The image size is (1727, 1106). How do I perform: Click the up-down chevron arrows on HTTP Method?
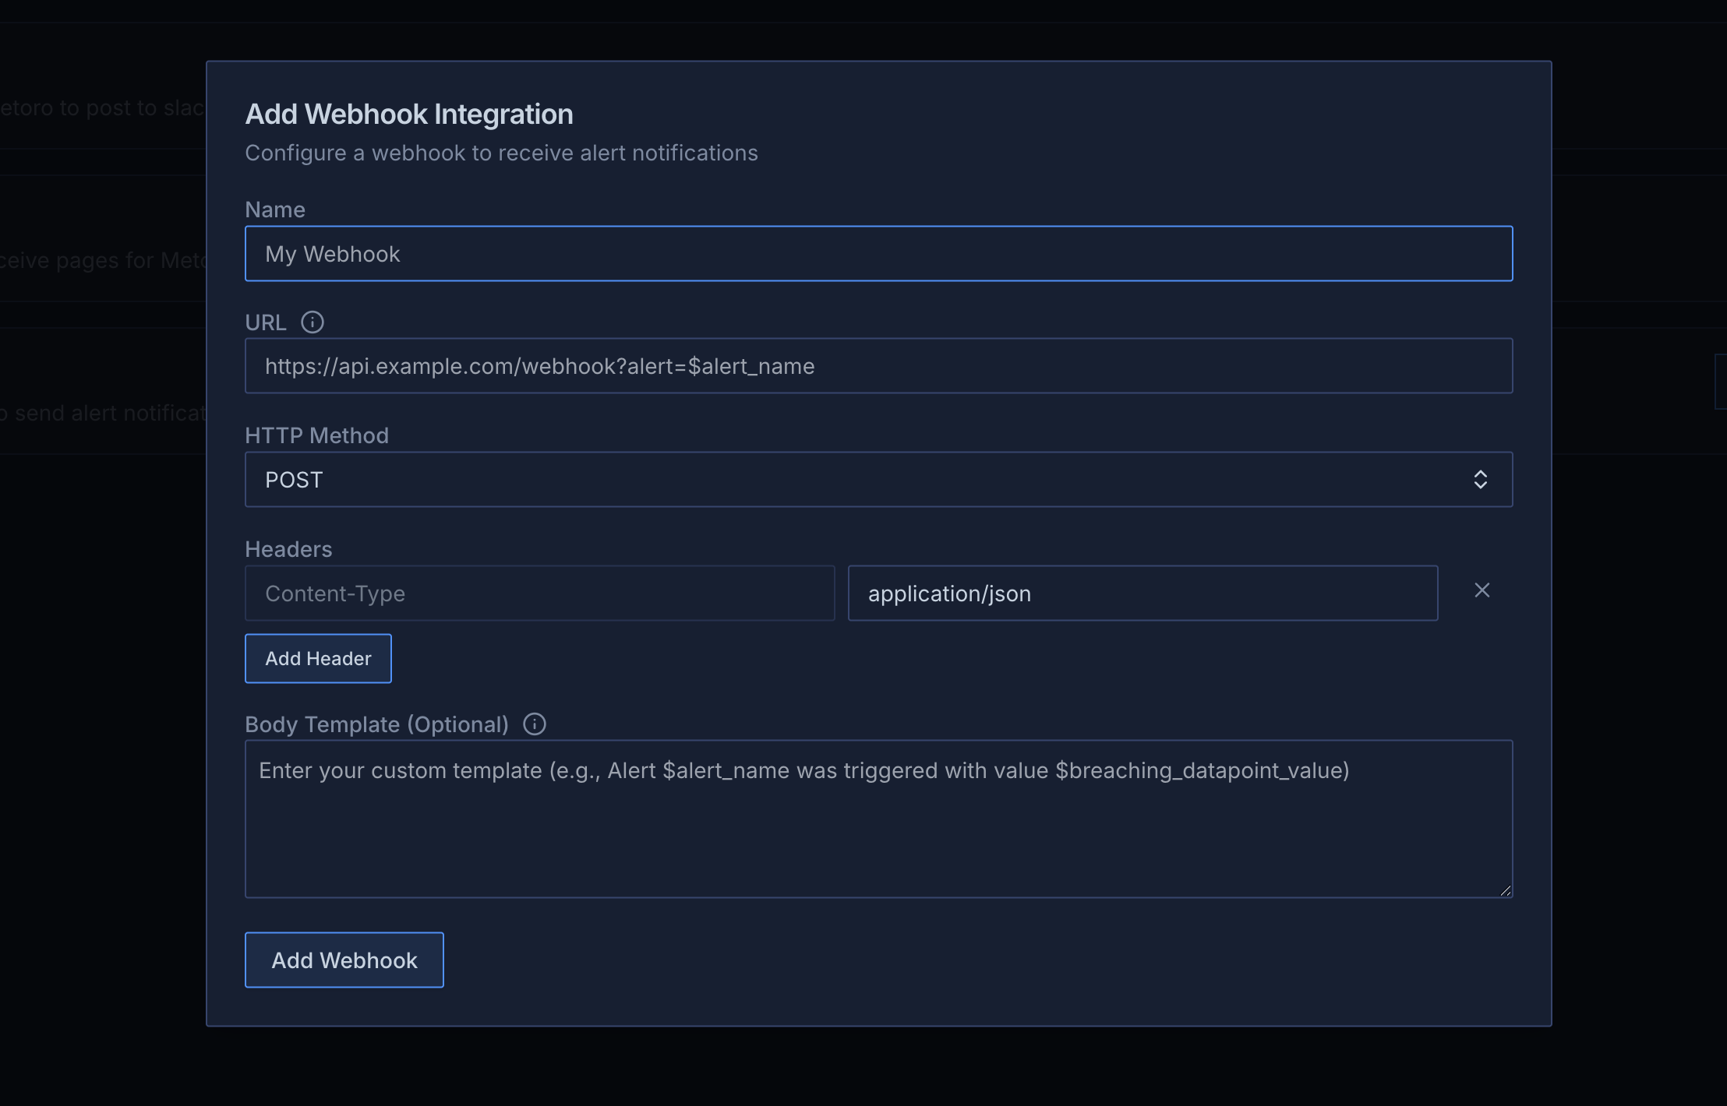tap(1480, 480)
